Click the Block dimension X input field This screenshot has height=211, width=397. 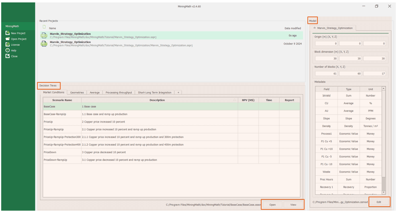pyautogui.click(x=326, y=59)
